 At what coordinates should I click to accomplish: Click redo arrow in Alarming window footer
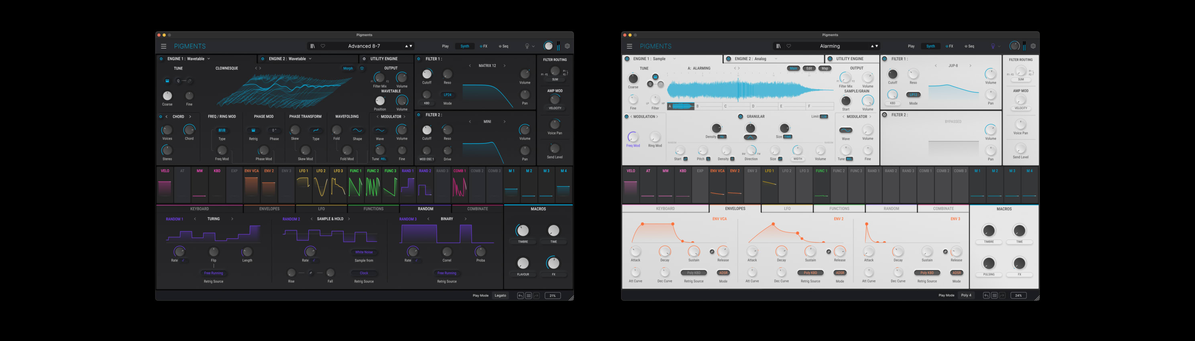pyautogui.click(x=1002, y=296)
